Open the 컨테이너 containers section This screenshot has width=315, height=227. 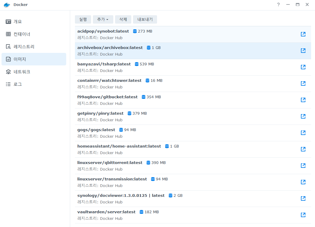point(34,34)
